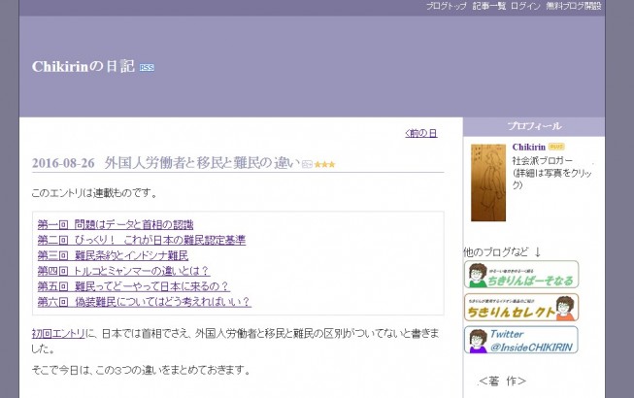Open 第一回 問題はデータと首相の認識
The image size is (634, 398).
(x=115, y=224)
